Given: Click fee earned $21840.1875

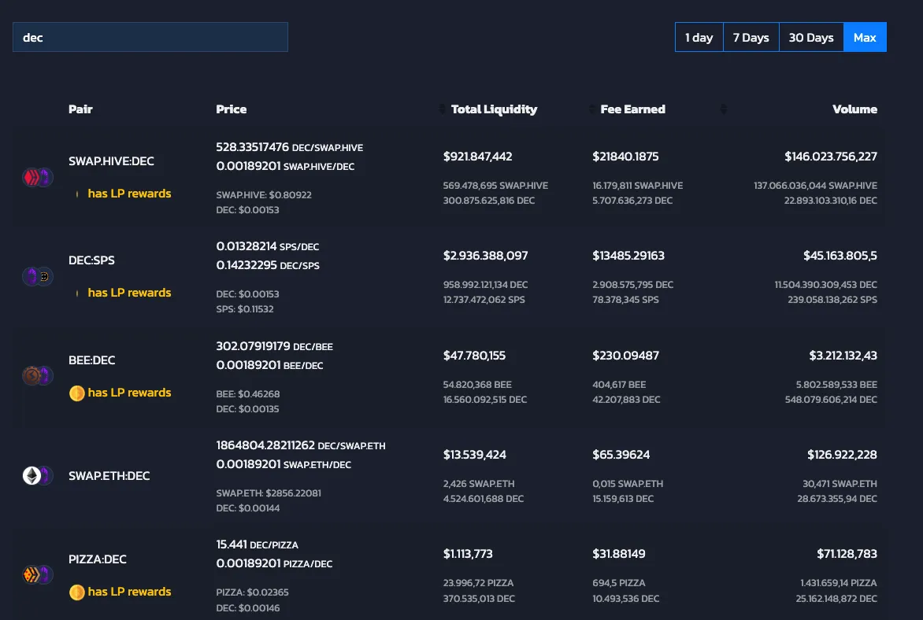Looking at the screenshot, I should pos(626,157).
